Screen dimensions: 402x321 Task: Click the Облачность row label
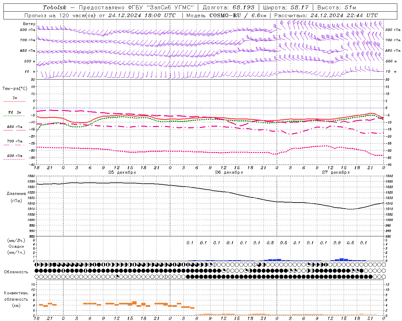[x=16, y=272]
